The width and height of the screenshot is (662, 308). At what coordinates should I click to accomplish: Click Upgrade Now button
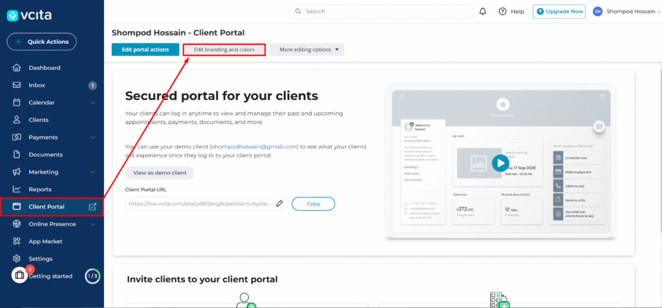[559, 12]
